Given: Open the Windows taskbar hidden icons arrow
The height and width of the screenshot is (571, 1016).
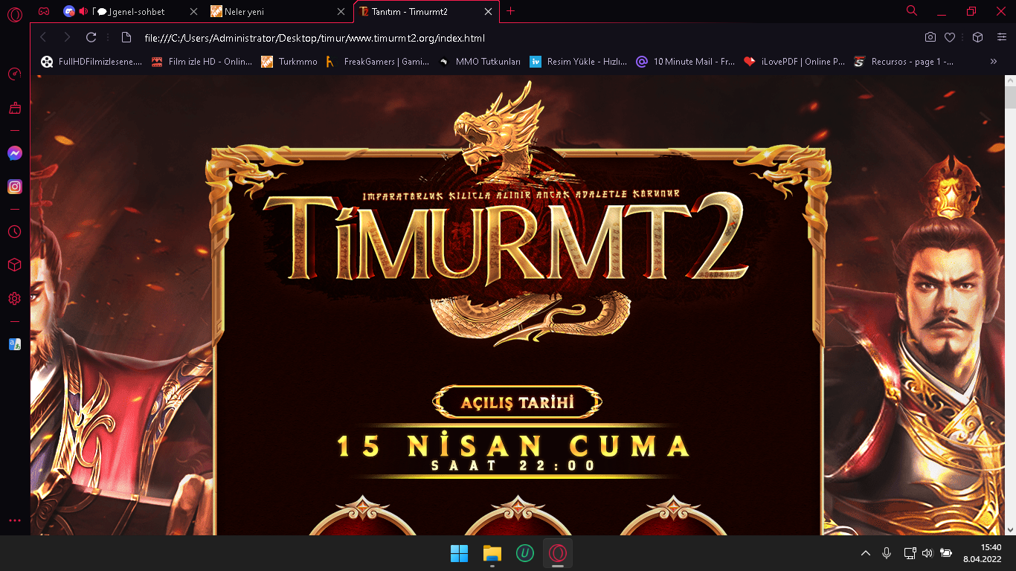Looking at the screenshot, I should tap(865, 553).
